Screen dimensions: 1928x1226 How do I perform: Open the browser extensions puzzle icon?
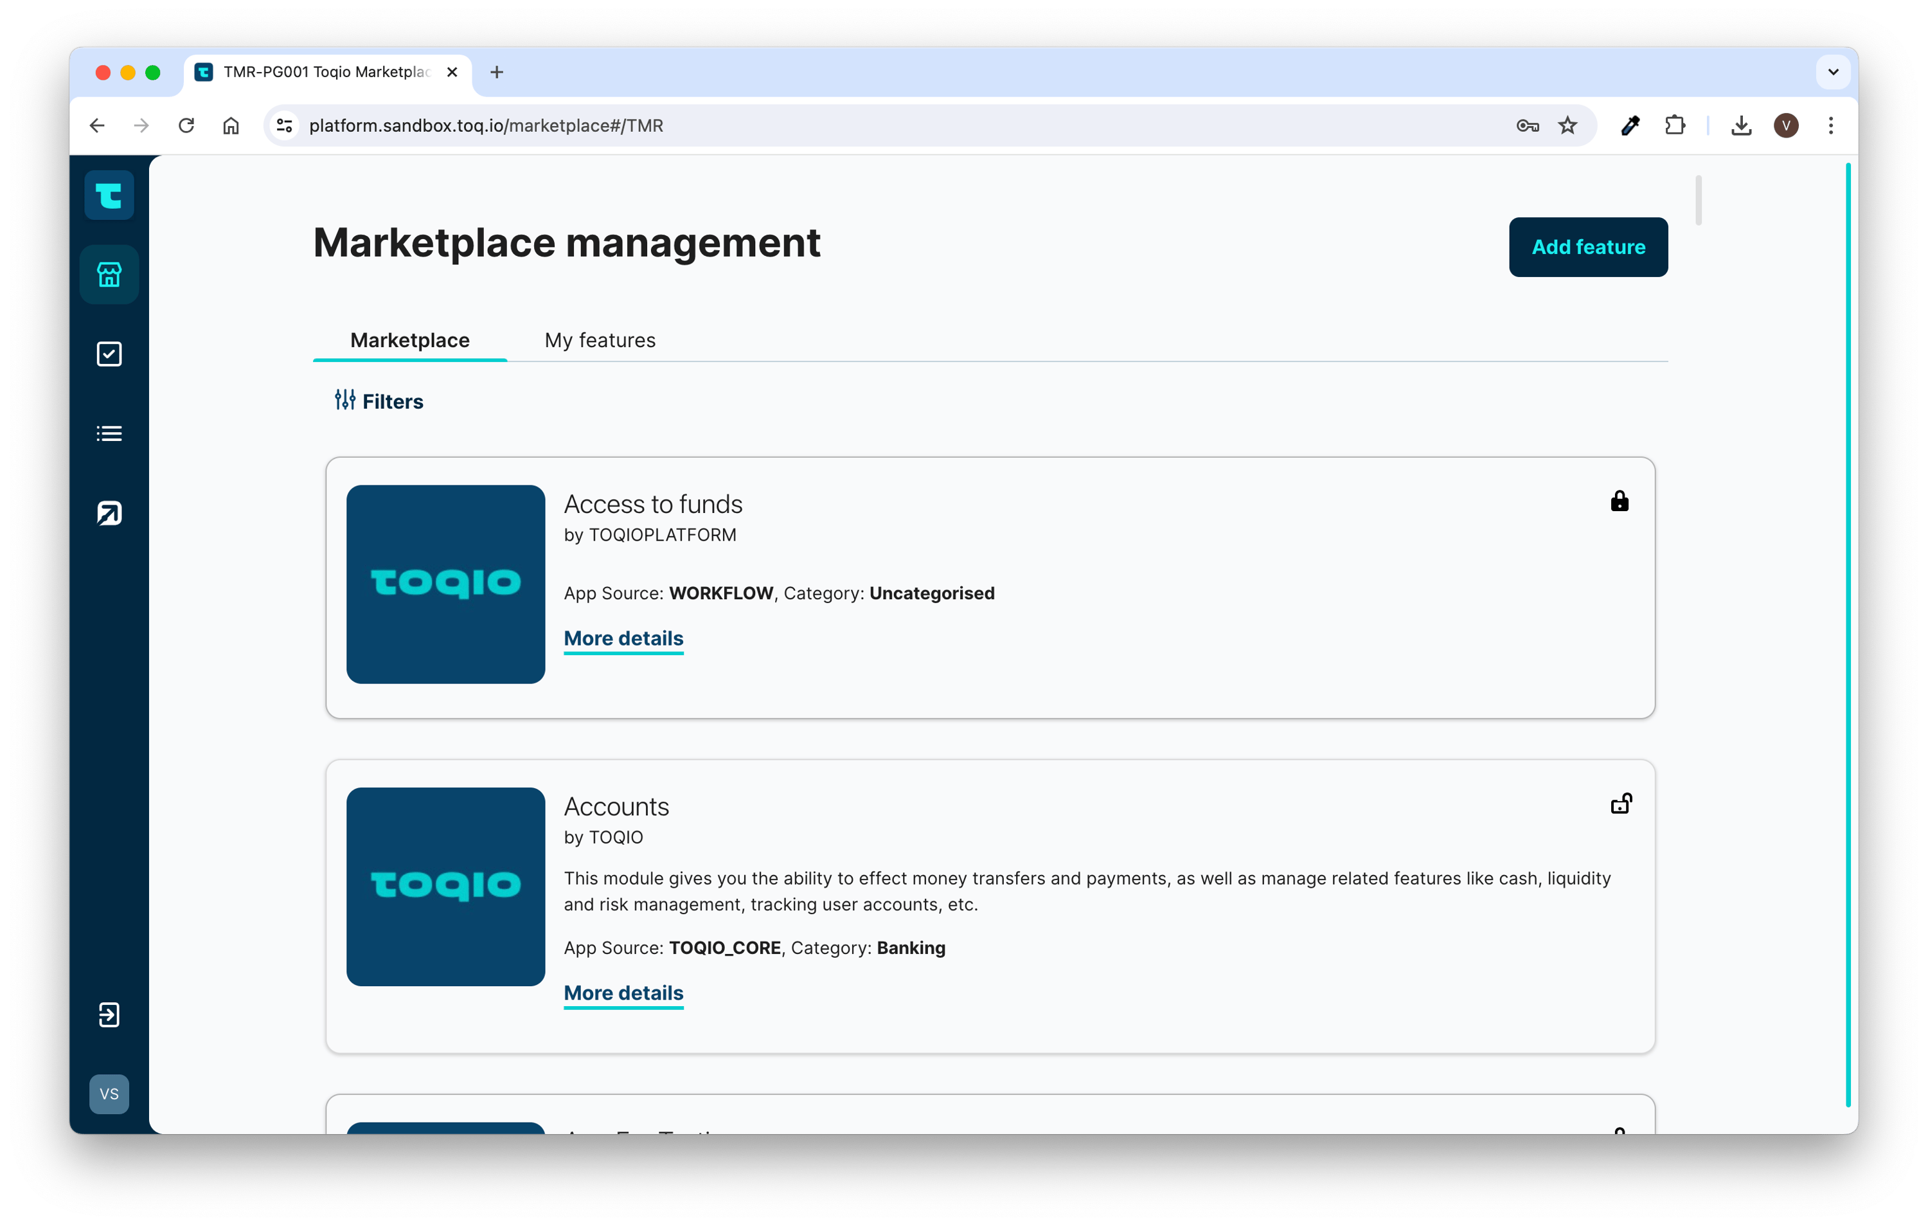pyautogui.click(x=1674, y=126)
